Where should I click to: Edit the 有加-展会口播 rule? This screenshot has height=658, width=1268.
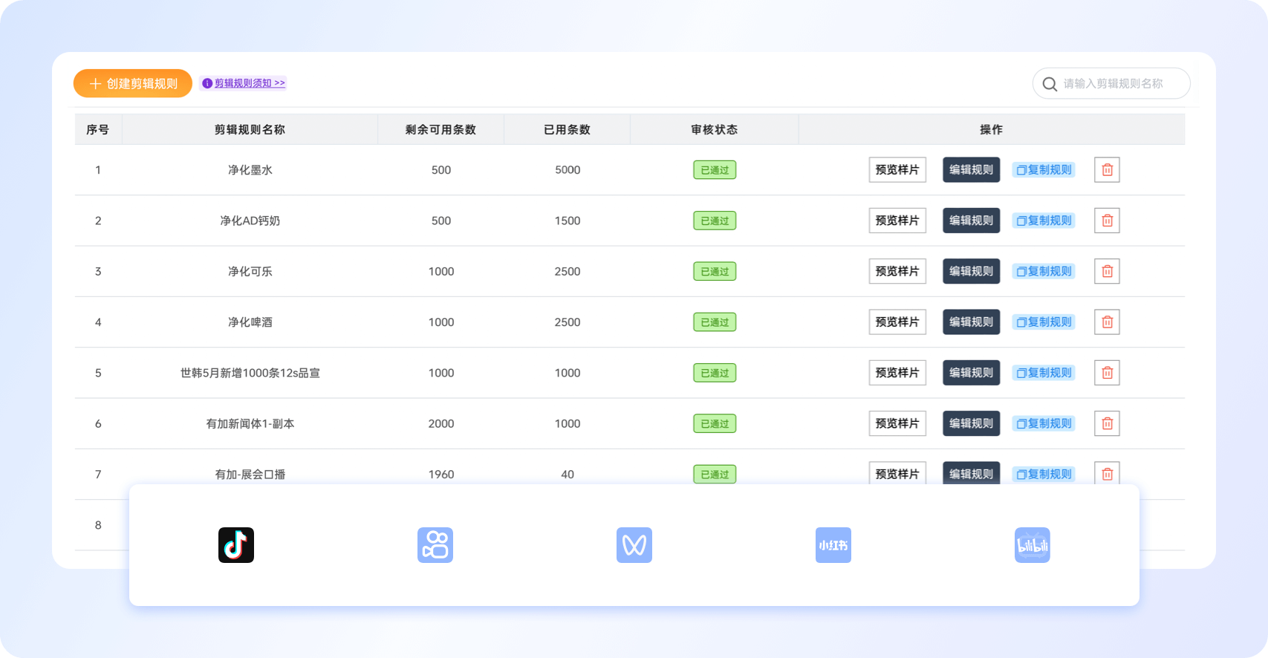[x=972, y=474]
